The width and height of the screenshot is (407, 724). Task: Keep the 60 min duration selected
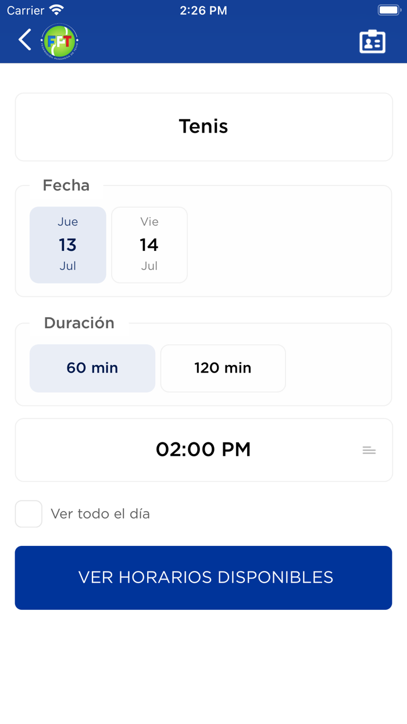coord(92,368)
